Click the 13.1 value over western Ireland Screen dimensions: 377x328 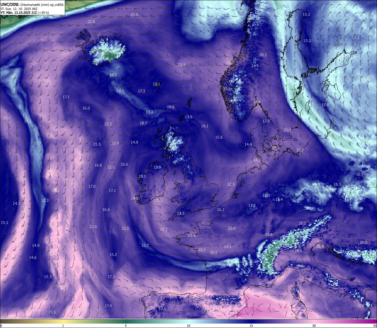tap(142, 176)
